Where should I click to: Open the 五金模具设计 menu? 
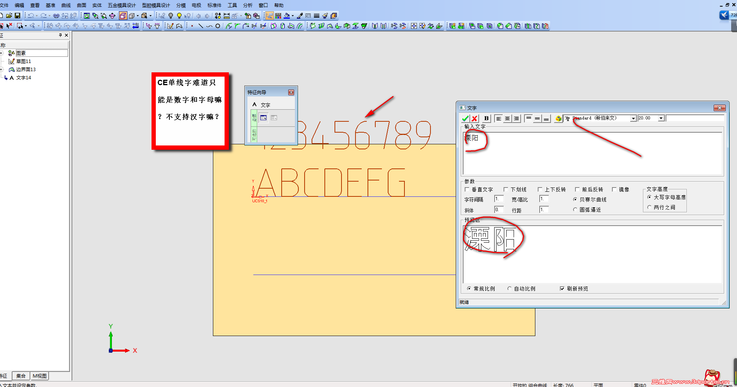point(122,5)
